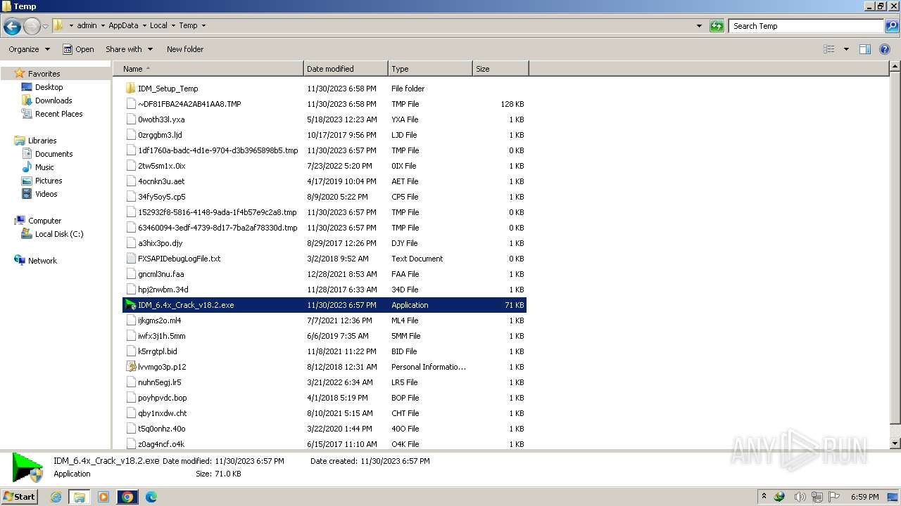901x506 pixels.
Task: Open the Share with menu
Action: 129,49
